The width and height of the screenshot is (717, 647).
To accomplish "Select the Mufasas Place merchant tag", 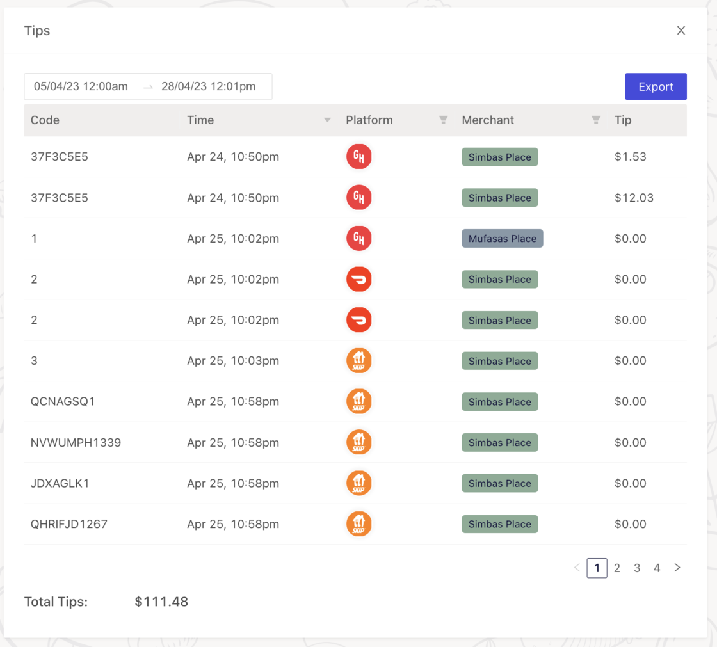I will click(502, 239).
